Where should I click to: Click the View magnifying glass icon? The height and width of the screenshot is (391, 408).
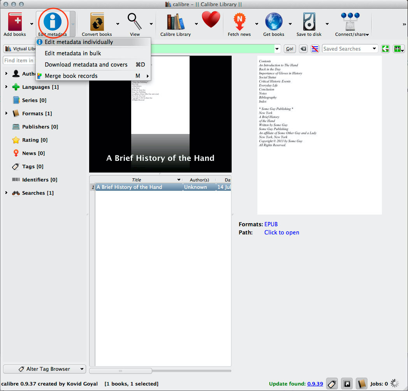click(135, 22)
